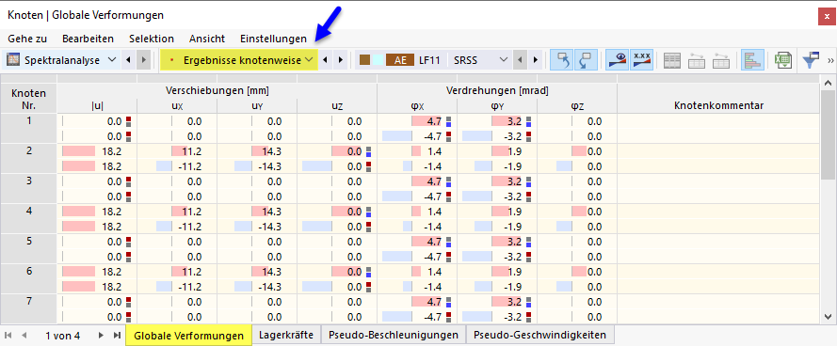Click the Verdrehungen [mrad] header
Screen dimensions: 837x346
[497, 90]
